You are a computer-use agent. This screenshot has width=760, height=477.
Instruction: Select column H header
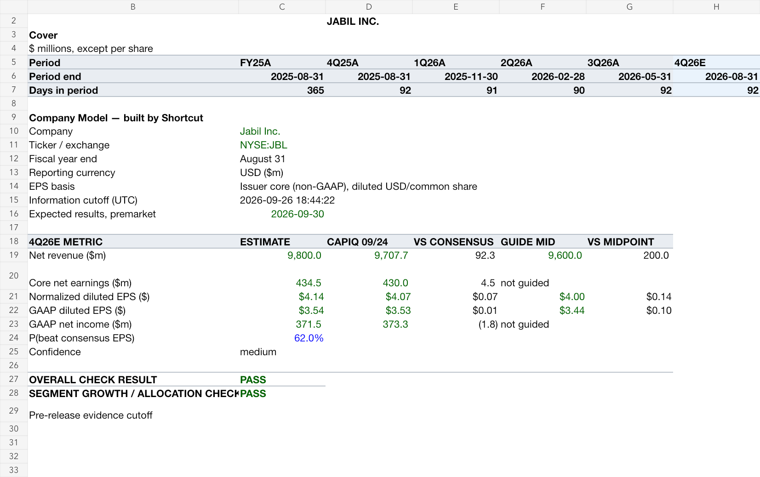click(716, 7)
